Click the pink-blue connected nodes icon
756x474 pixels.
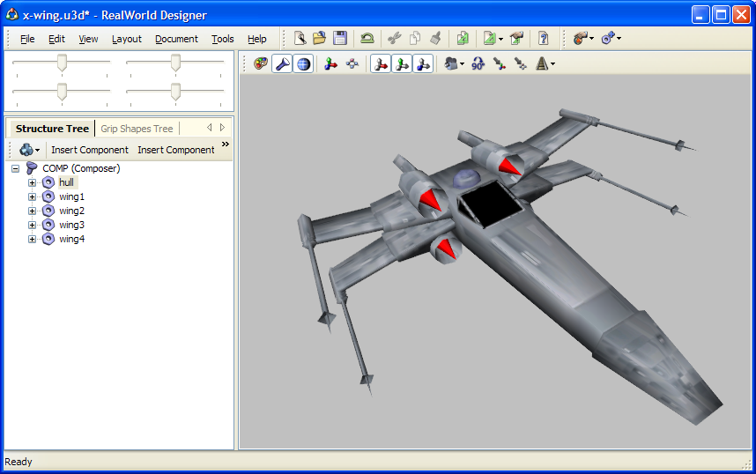tap(352, 63)
